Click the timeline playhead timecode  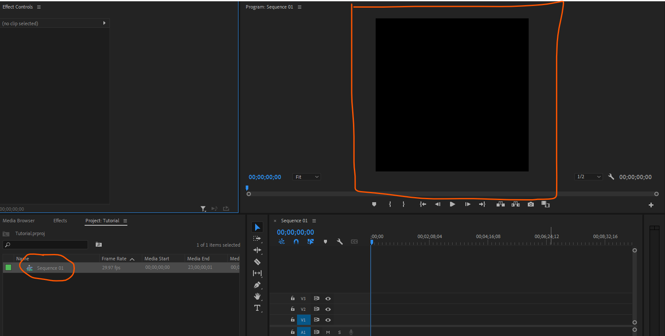point(295,232)
